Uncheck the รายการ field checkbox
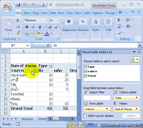 click(x=85, y=71)
